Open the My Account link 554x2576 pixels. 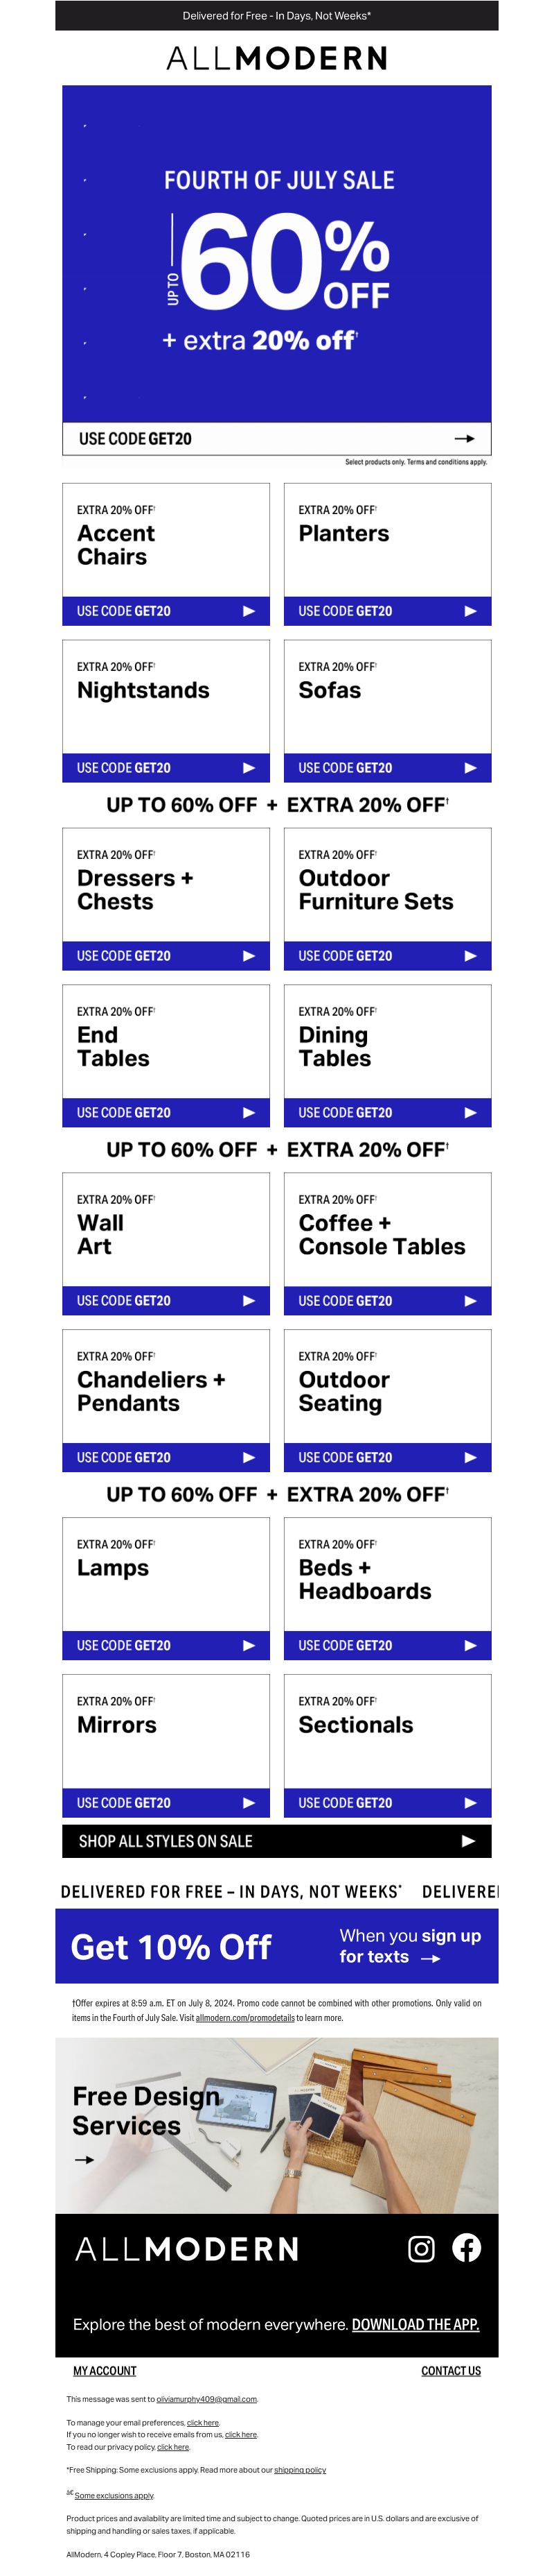(x=105, y=2371)
